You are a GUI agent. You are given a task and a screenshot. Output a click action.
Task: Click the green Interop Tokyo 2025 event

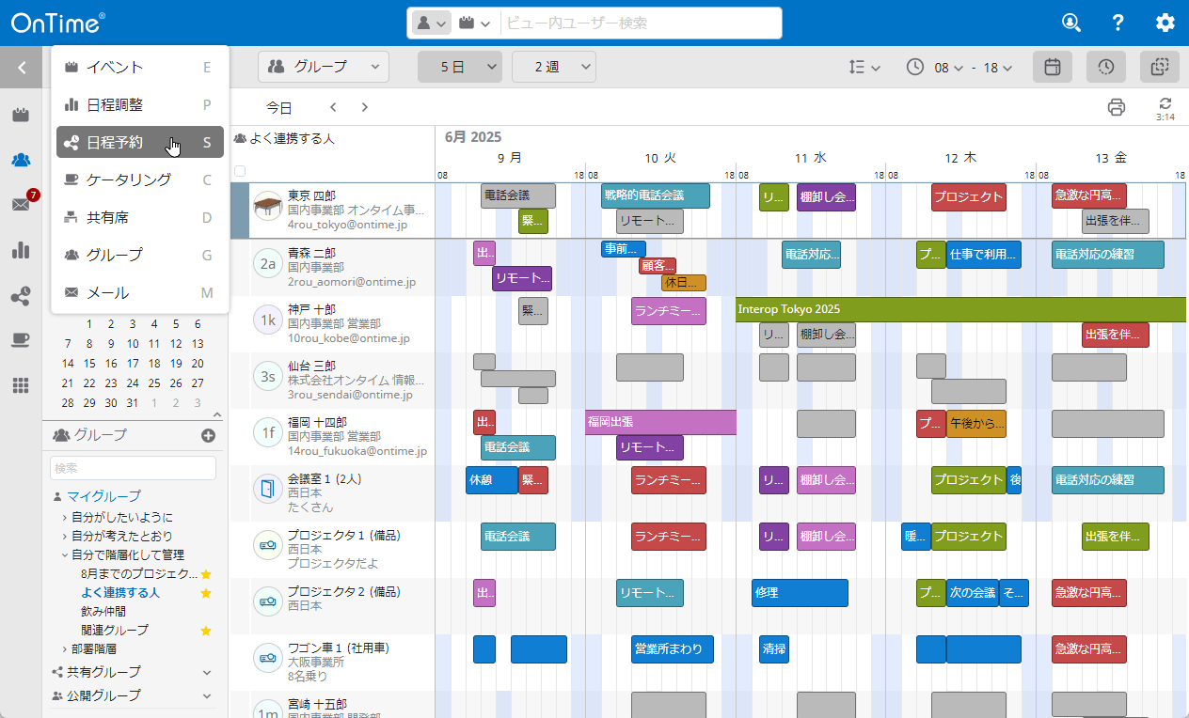(959, 309)
